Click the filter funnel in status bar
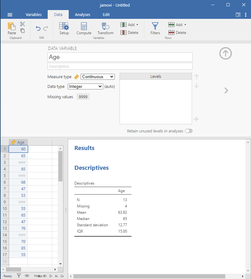This screenshot has height=279, width=251. [19, 276]
